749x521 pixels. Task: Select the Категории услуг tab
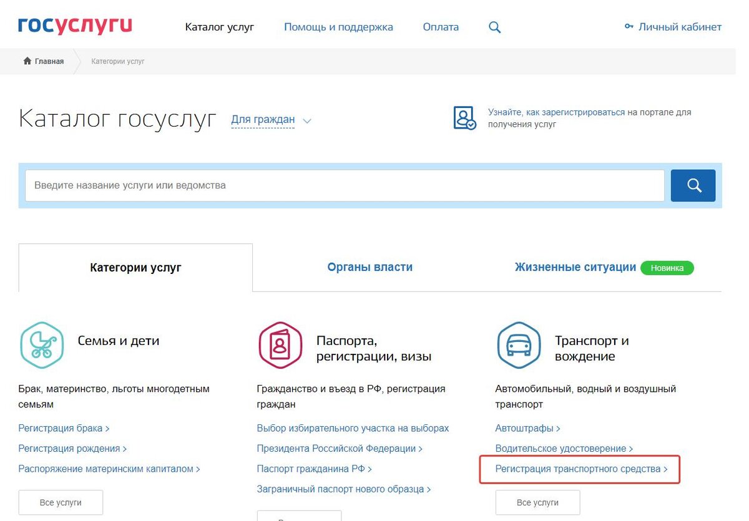135,267
